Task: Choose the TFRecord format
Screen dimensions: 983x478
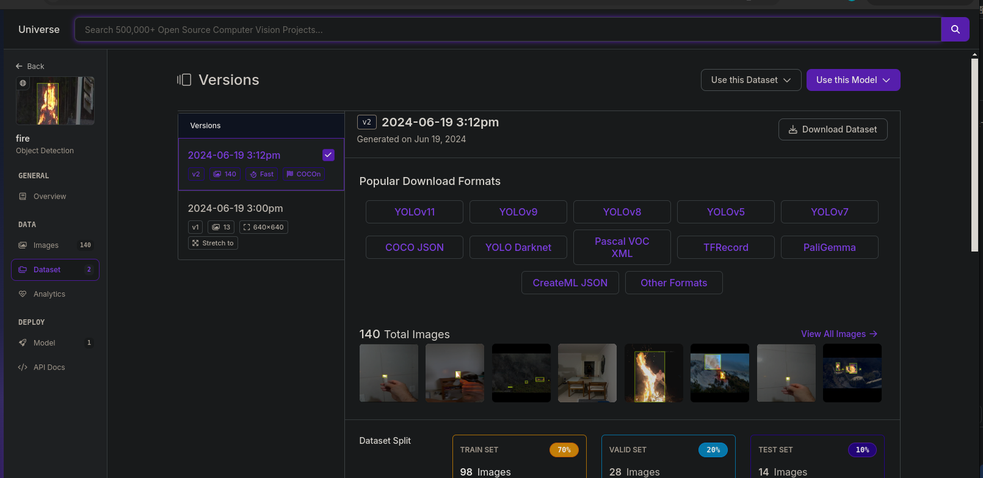Action: click(726, 247)
